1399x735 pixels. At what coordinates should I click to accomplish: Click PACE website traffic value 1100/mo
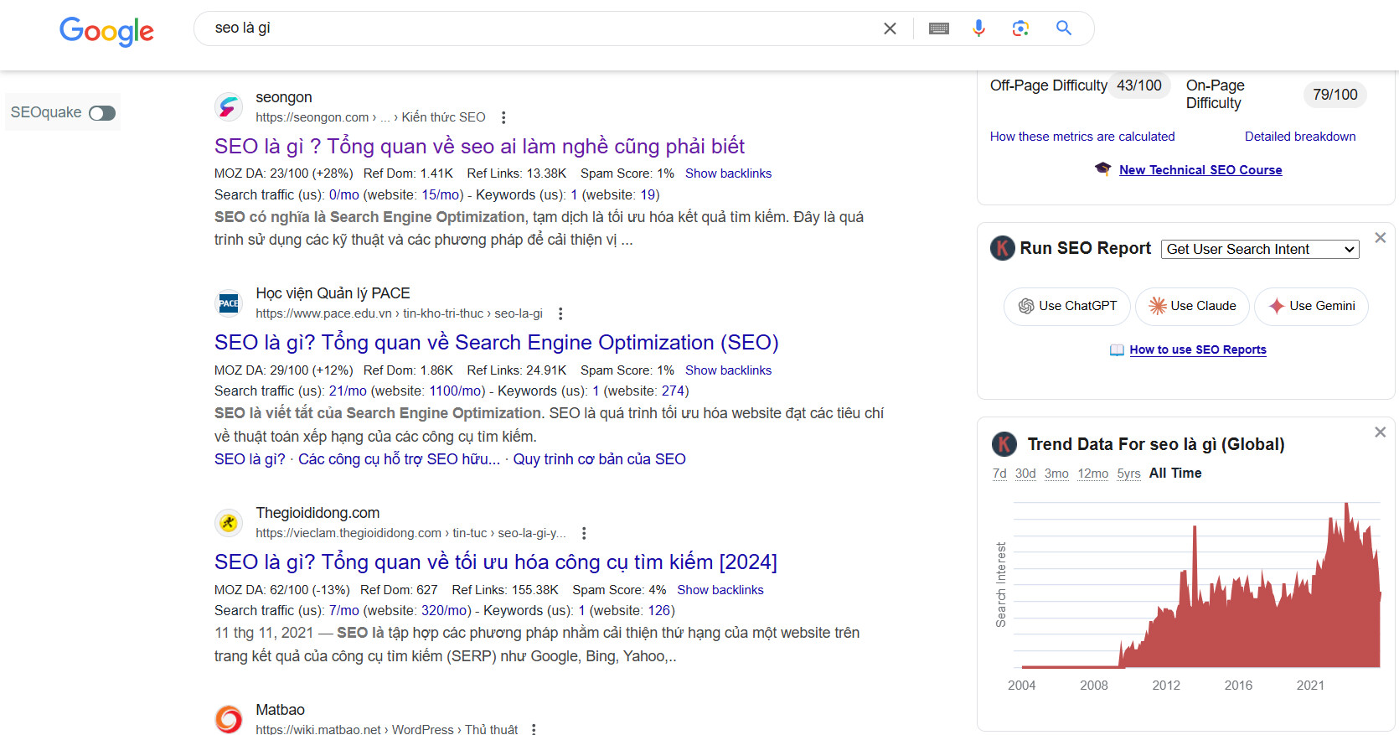456,391
